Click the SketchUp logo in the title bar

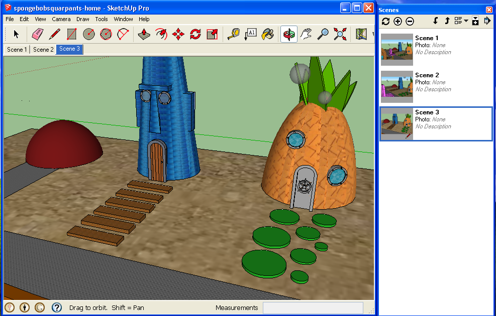8,8
